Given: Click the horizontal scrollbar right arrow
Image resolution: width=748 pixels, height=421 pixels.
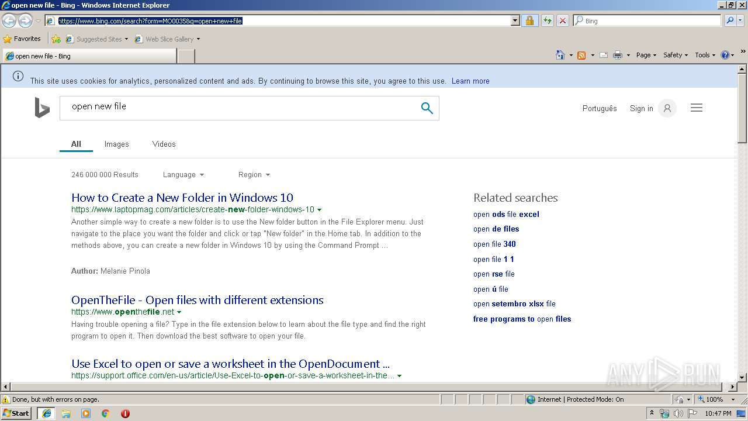Looking at the screenshot, I should [x=733, y=387].
